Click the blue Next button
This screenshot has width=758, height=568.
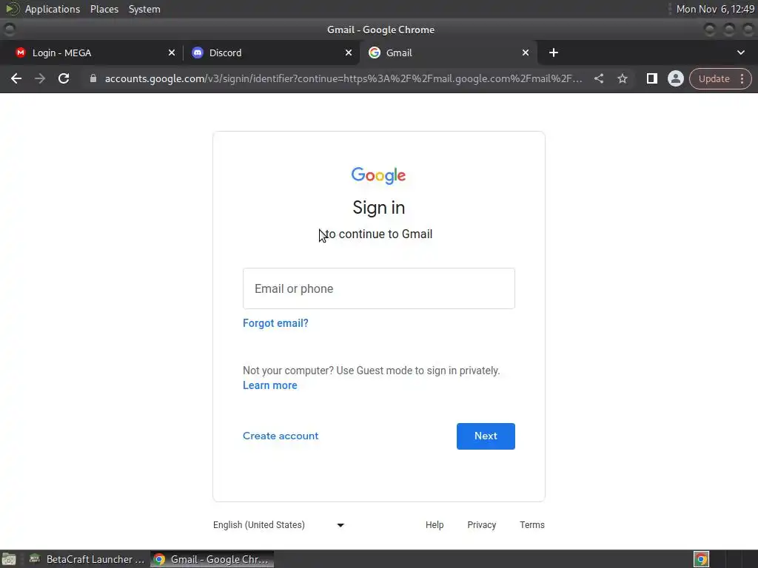(x=486, y=436)
